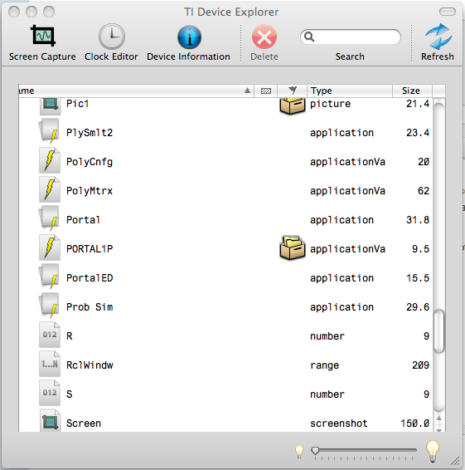Click the Screen screenshot file icon
Image resolution: width=465 pixels, height=470 pixels.
pyautogui.click(x=50, y=420)
